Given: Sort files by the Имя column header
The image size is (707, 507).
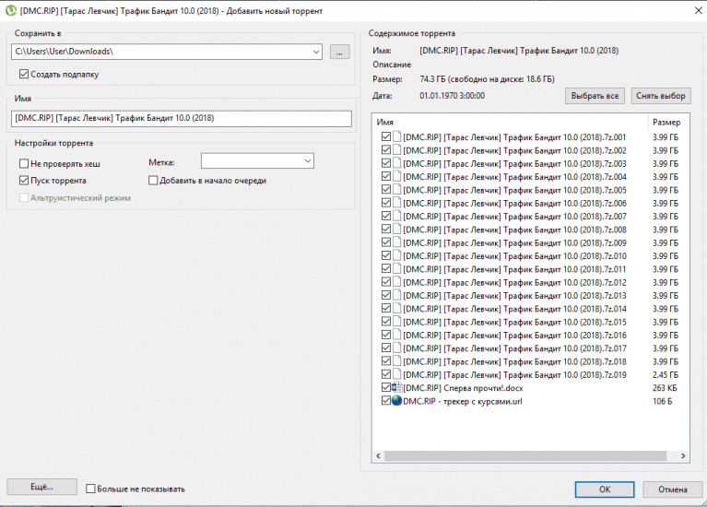Looking at the screenshot, I should click(507, 122).
